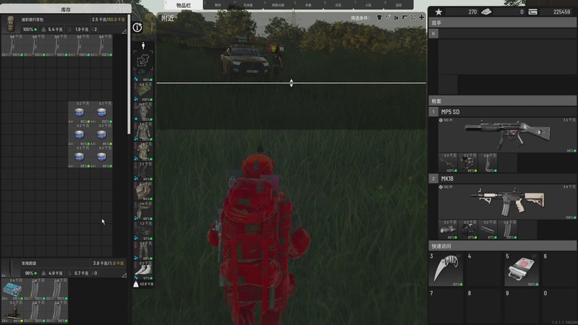This screenshot has height=325, width=578.
Task: Click the outfit swap icon in the clothing column
Action: click(143, 61)
